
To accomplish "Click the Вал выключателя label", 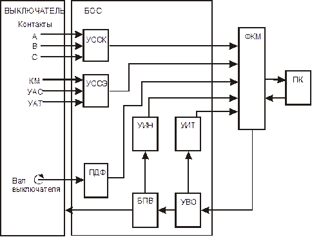I will click(36, 185).
